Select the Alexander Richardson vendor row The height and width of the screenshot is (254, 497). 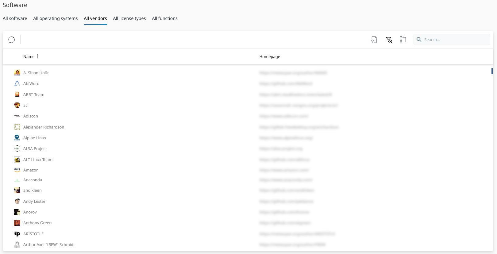pyautogui.click(x=44, y=127)
